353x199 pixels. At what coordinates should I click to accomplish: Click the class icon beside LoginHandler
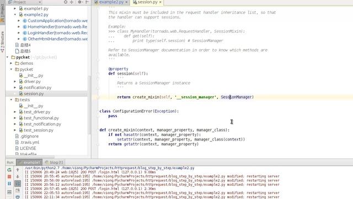point(25,33)
